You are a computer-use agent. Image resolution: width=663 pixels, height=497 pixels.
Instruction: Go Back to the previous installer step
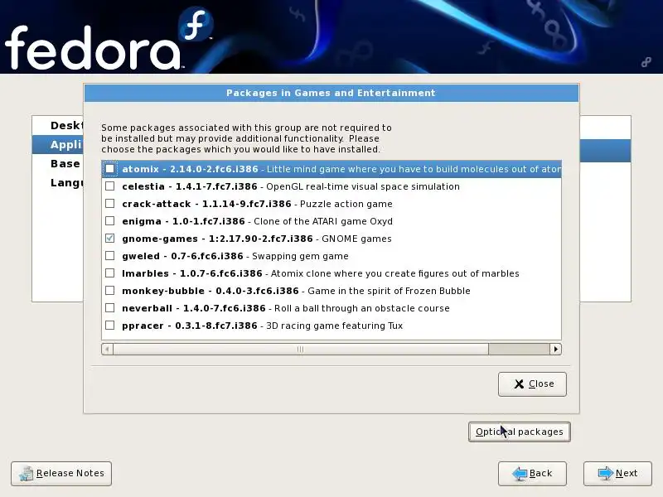pos(532,473)
